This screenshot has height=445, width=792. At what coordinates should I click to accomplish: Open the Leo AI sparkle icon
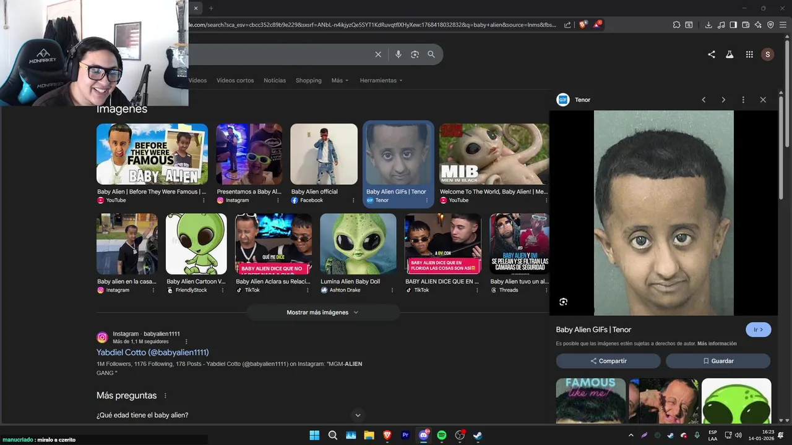pyautogui.click(x=758, y=25)
